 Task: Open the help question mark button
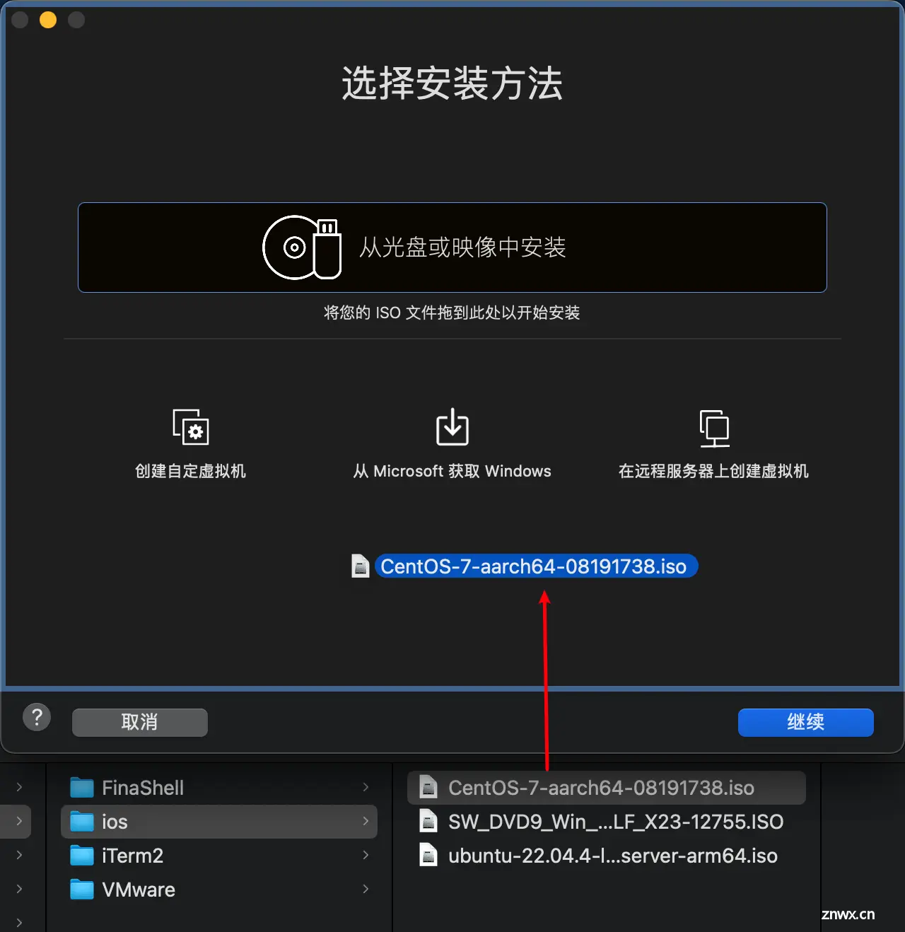37,718
